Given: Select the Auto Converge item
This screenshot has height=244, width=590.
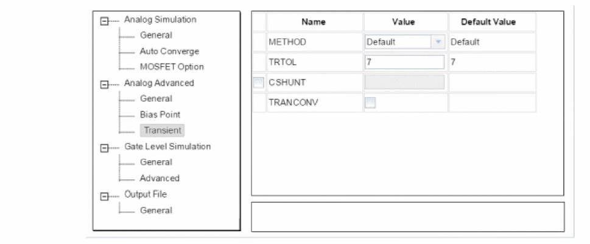Looking at the screenshot, I should click(x=169, y=52).
